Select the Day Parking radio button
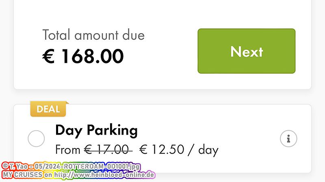Image resolution: width=325 pixels, height=182 pixels. pos(36,138)
